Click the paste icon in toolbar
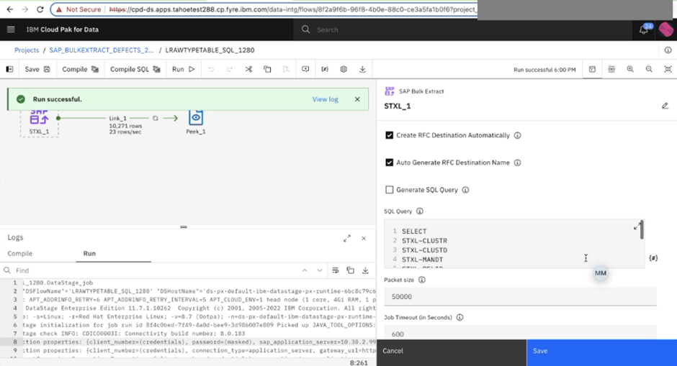This screenshot has width=677, height=366. tap(286, 69)
